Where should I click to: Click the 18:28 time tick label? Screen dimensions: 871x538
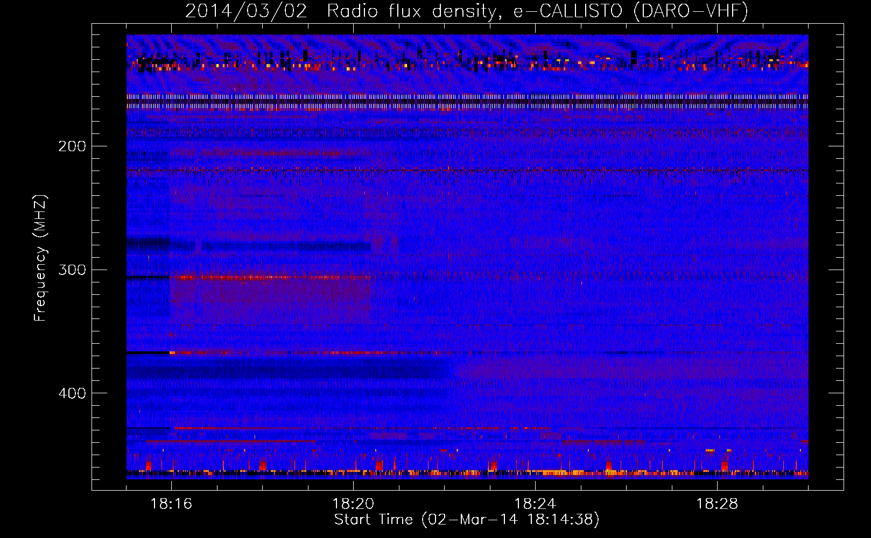tap(717, 504)
